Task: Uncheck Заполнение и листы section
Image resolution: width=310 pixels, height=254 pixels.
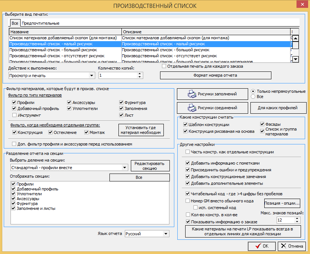Action: click(x=13, y=208)
